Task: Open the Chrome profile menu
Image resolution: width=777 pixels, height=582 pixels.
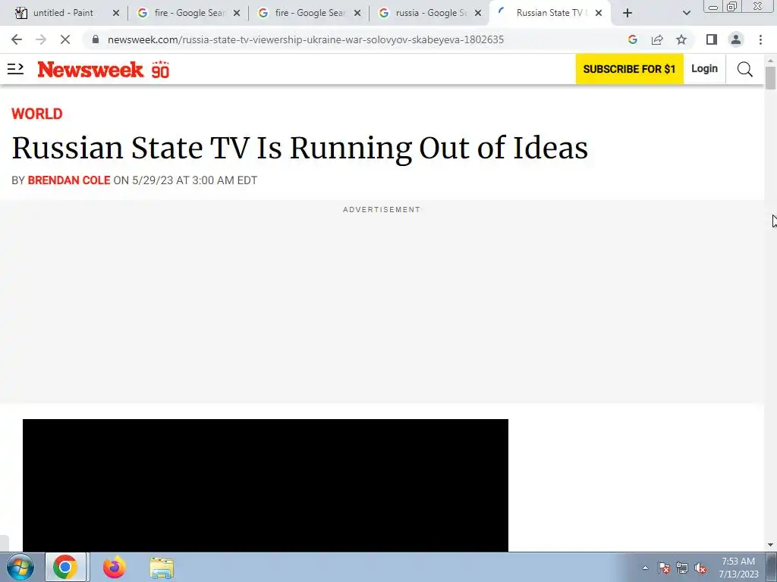Action: [736, 39]
